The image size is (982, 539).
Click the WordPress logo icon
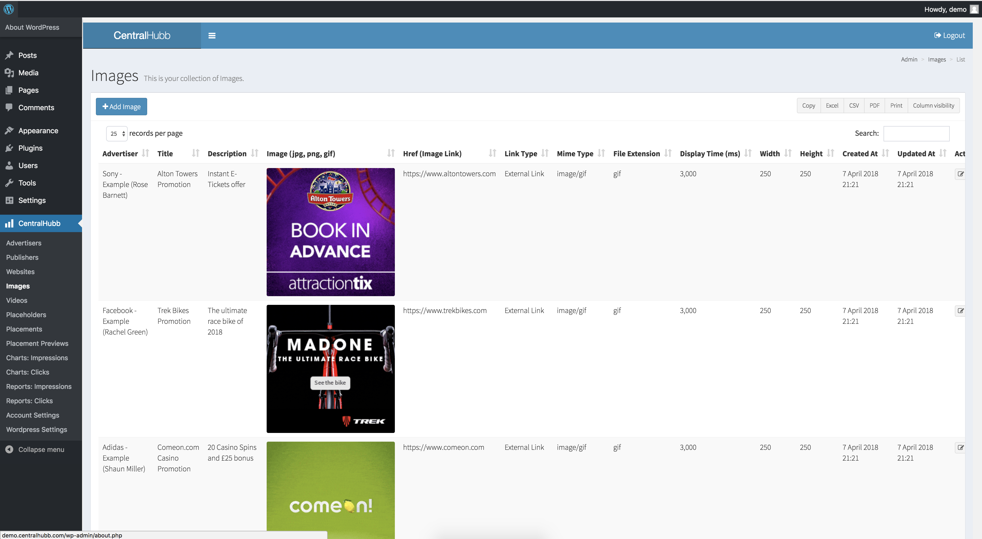[x=9, y=9]
